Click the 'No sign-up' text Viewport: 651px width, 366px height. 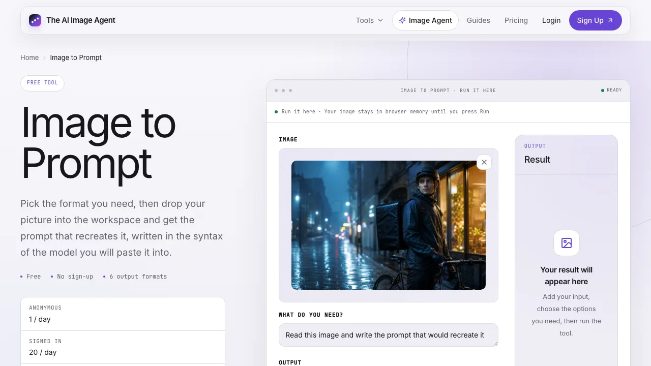[75, 277]
